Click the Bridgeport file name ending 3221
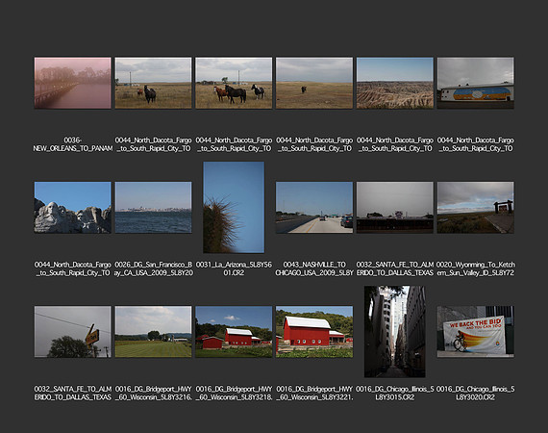Screen dimensions: 548x433 point(314,394)
